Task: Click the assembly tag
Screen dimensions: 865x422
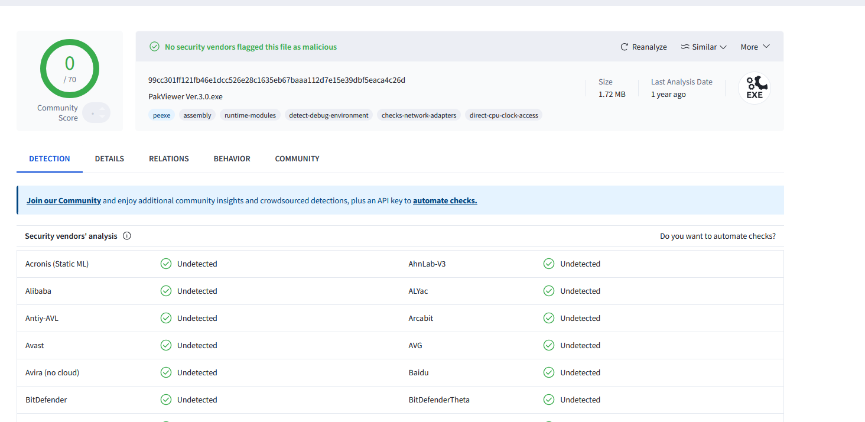Action: [x=197, y=115]
